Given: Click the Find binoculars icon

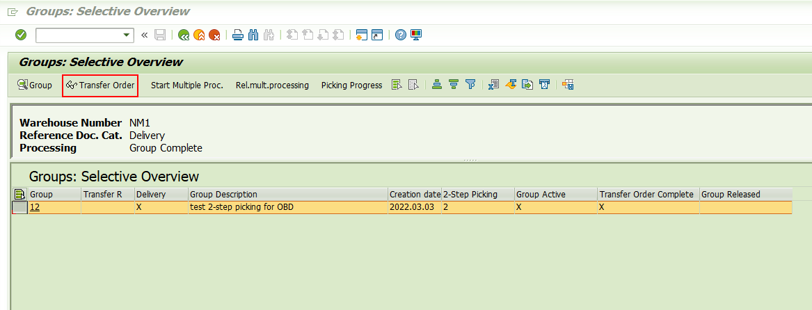Looking at the screenshot, I should point(253,35).
